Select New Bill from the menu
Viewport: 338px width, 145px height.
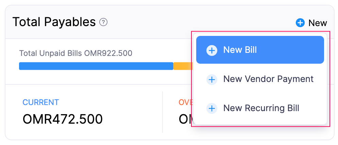(x=260, y=50)
